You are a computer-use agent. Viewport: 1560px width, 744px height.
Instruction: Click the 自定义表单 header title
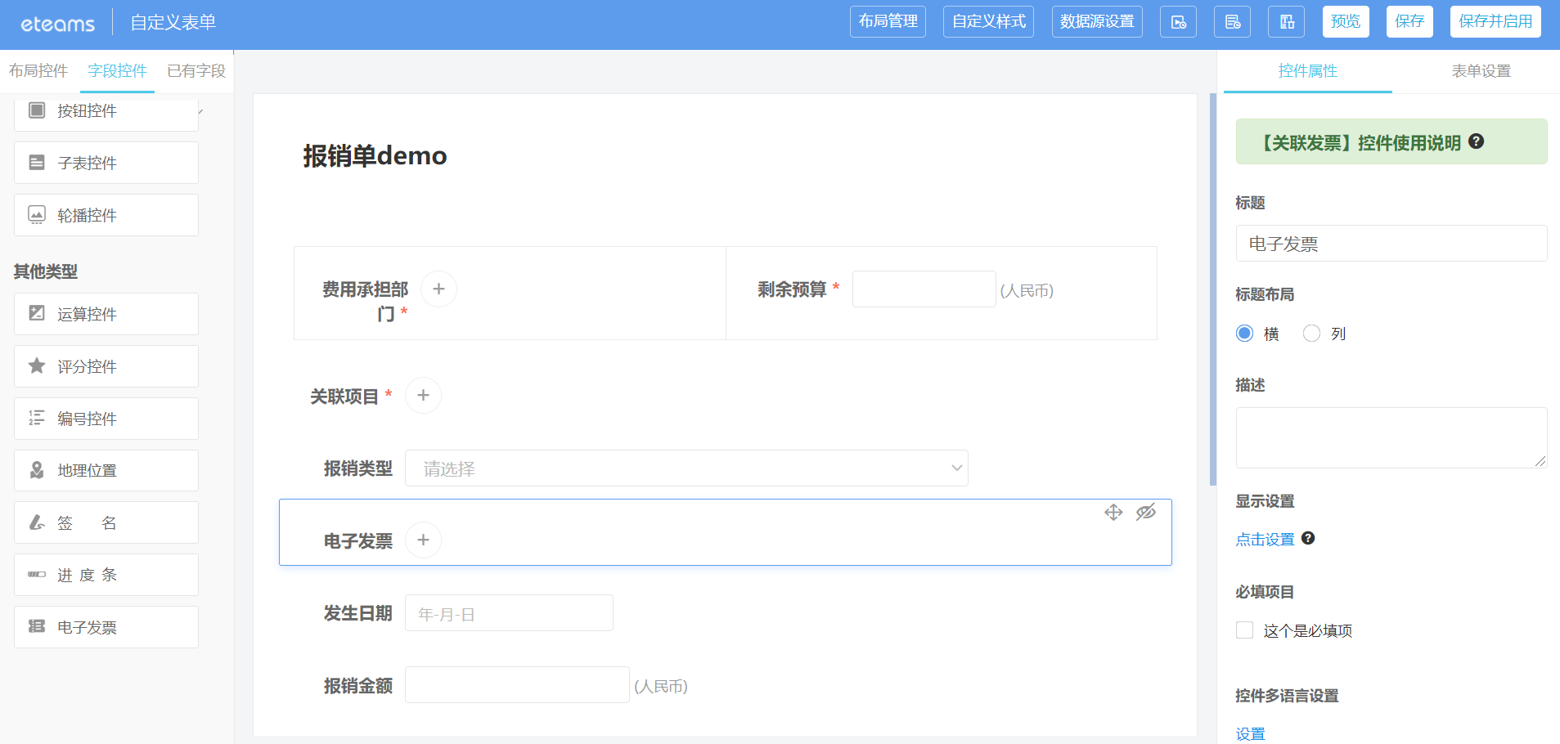pyautogui.click(x=173, y=23)
